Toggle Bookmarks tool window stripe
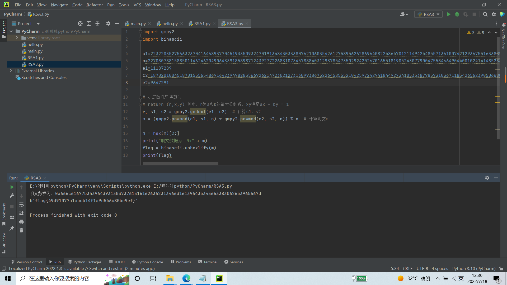Viewport: 507px width, 285px height. point(4,214)
